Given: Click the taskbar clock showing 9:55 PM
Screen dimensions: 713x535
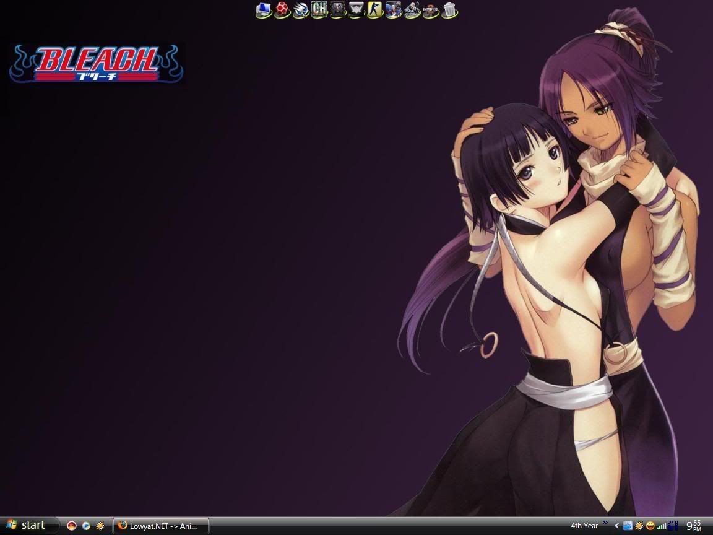Looking at the screenshot, I should coord(694,526).
